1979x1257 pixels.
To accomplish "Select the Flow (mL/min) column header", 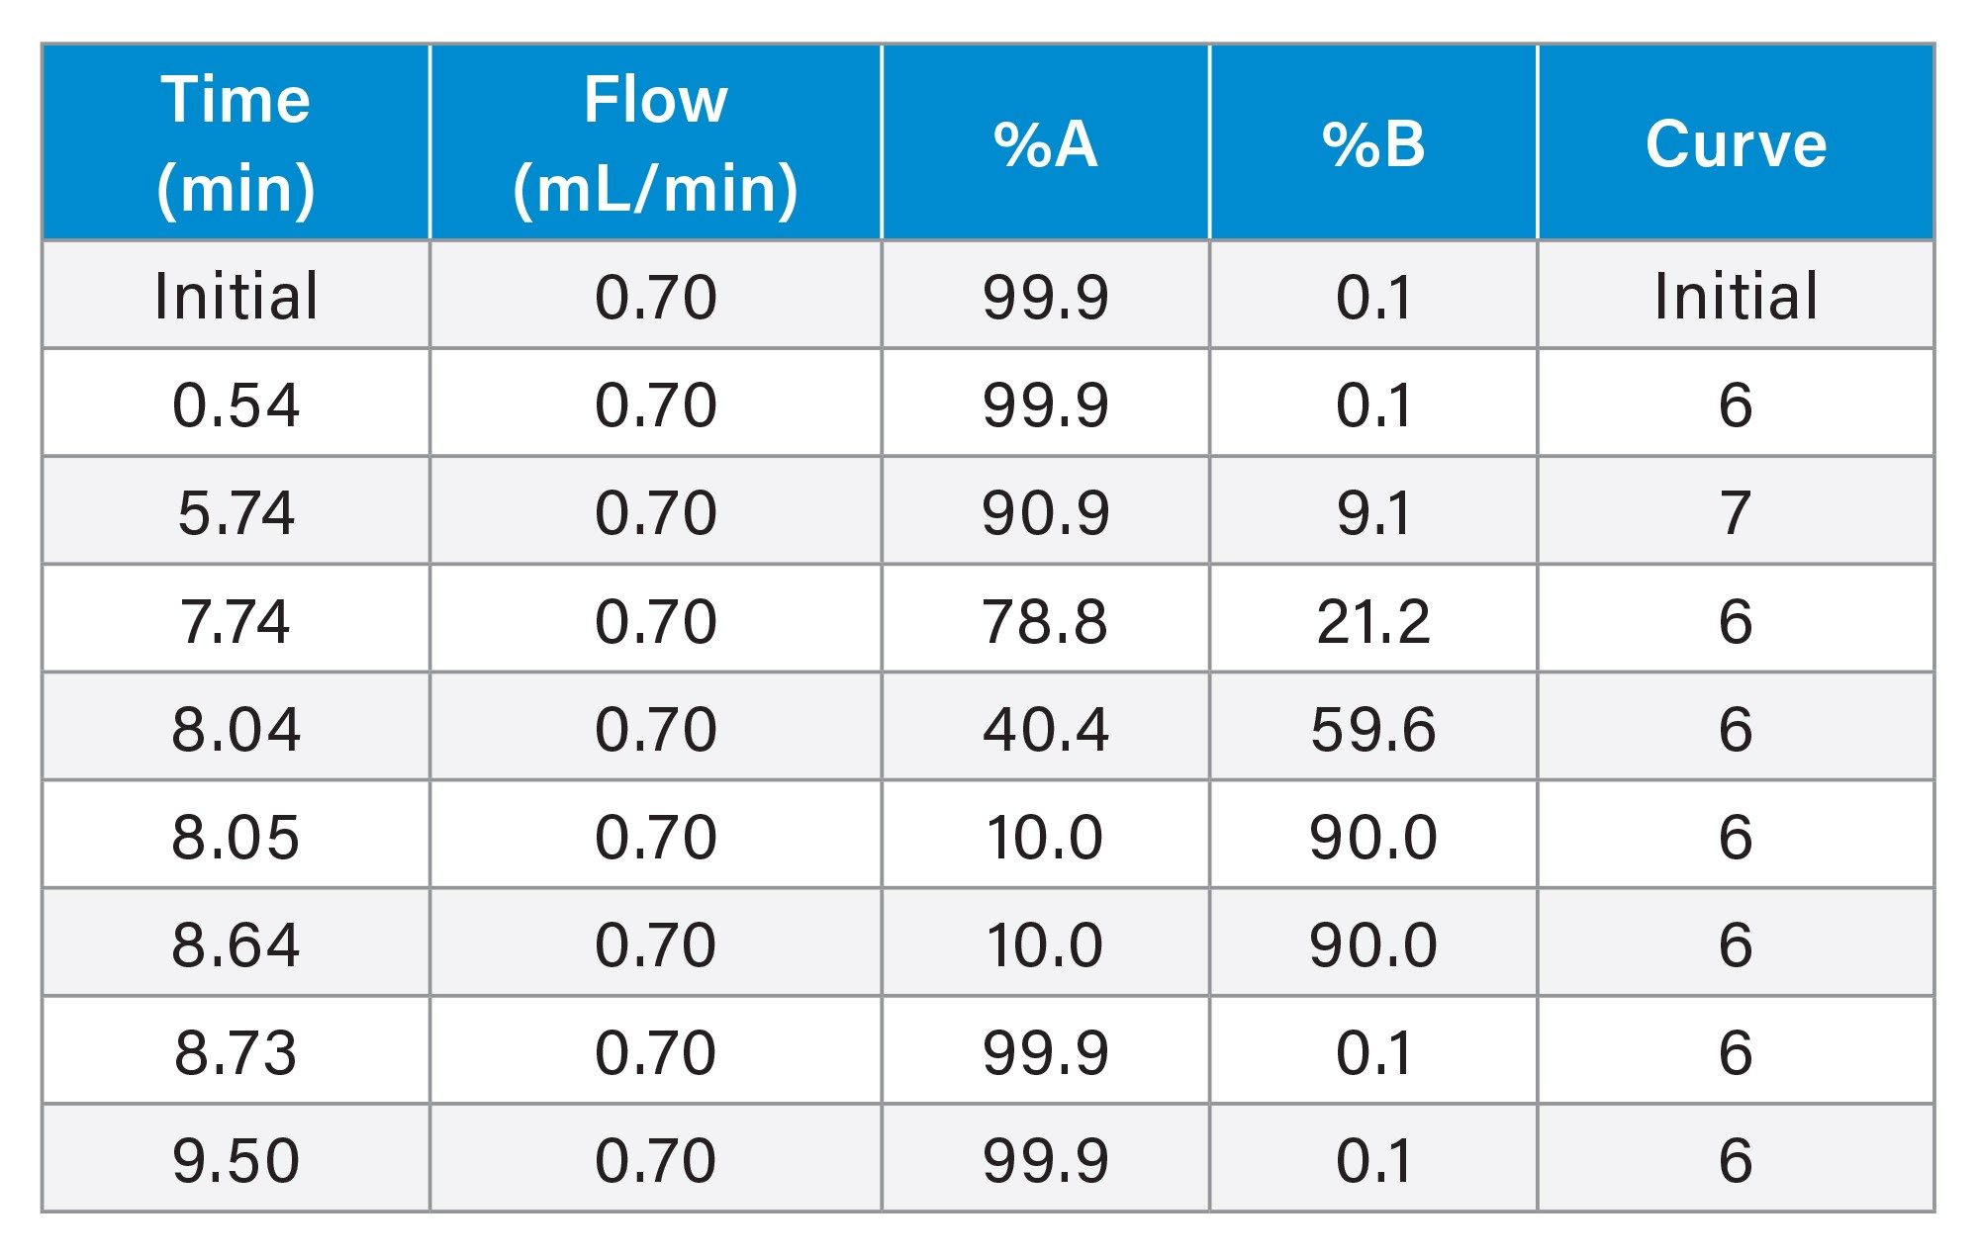I will pyautogui.click(x=655, y=143).
